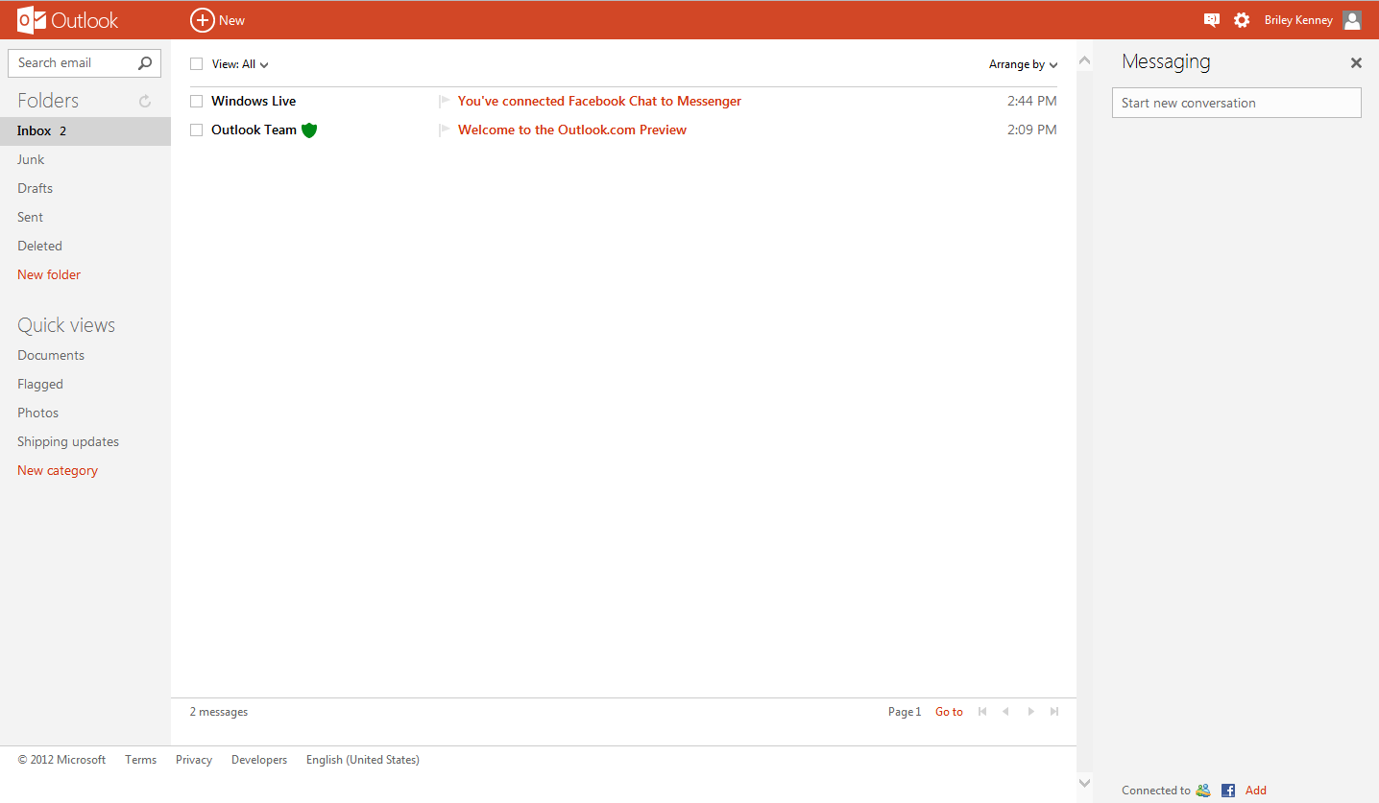Tick the select all messages checkbox
1379x803 pixels.
[x=197, y=64]
